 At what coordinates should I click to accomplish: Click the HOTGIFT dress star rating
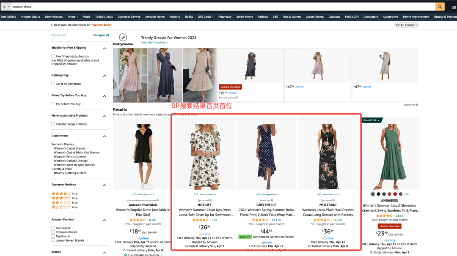201,220
